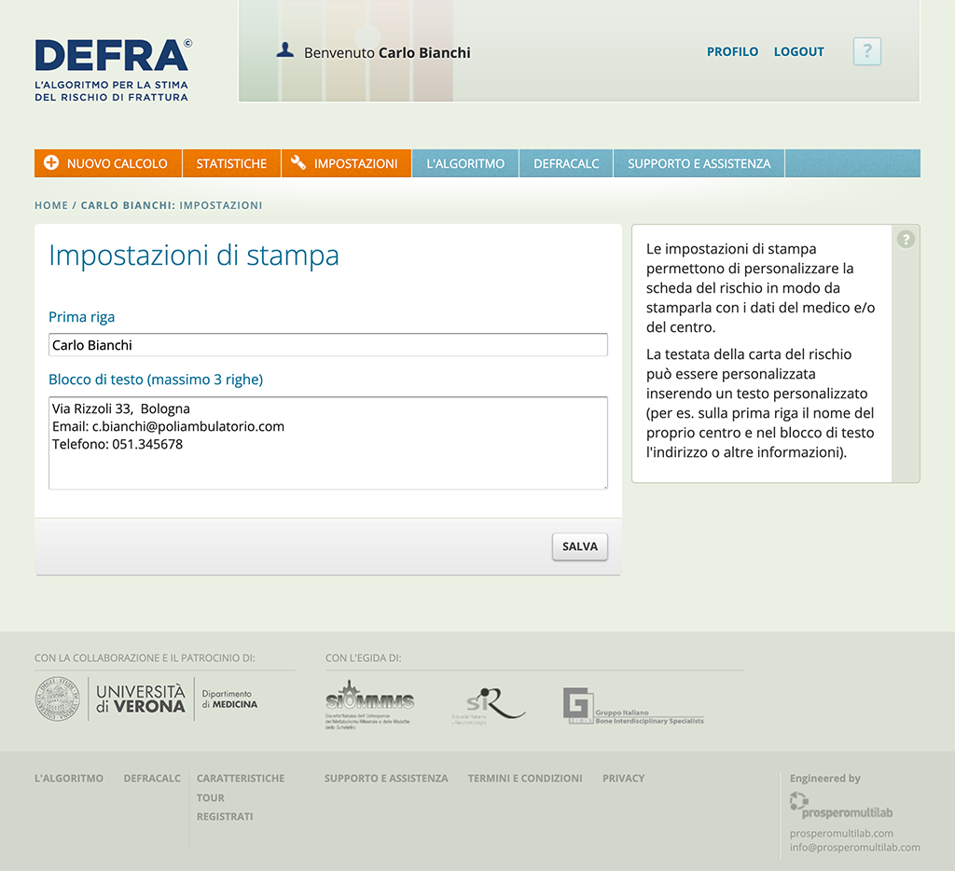The height and width of the screenshot is (871, 955).
Task: Click the SIOMMMS society logo
Action: click(x=369, y=703)
